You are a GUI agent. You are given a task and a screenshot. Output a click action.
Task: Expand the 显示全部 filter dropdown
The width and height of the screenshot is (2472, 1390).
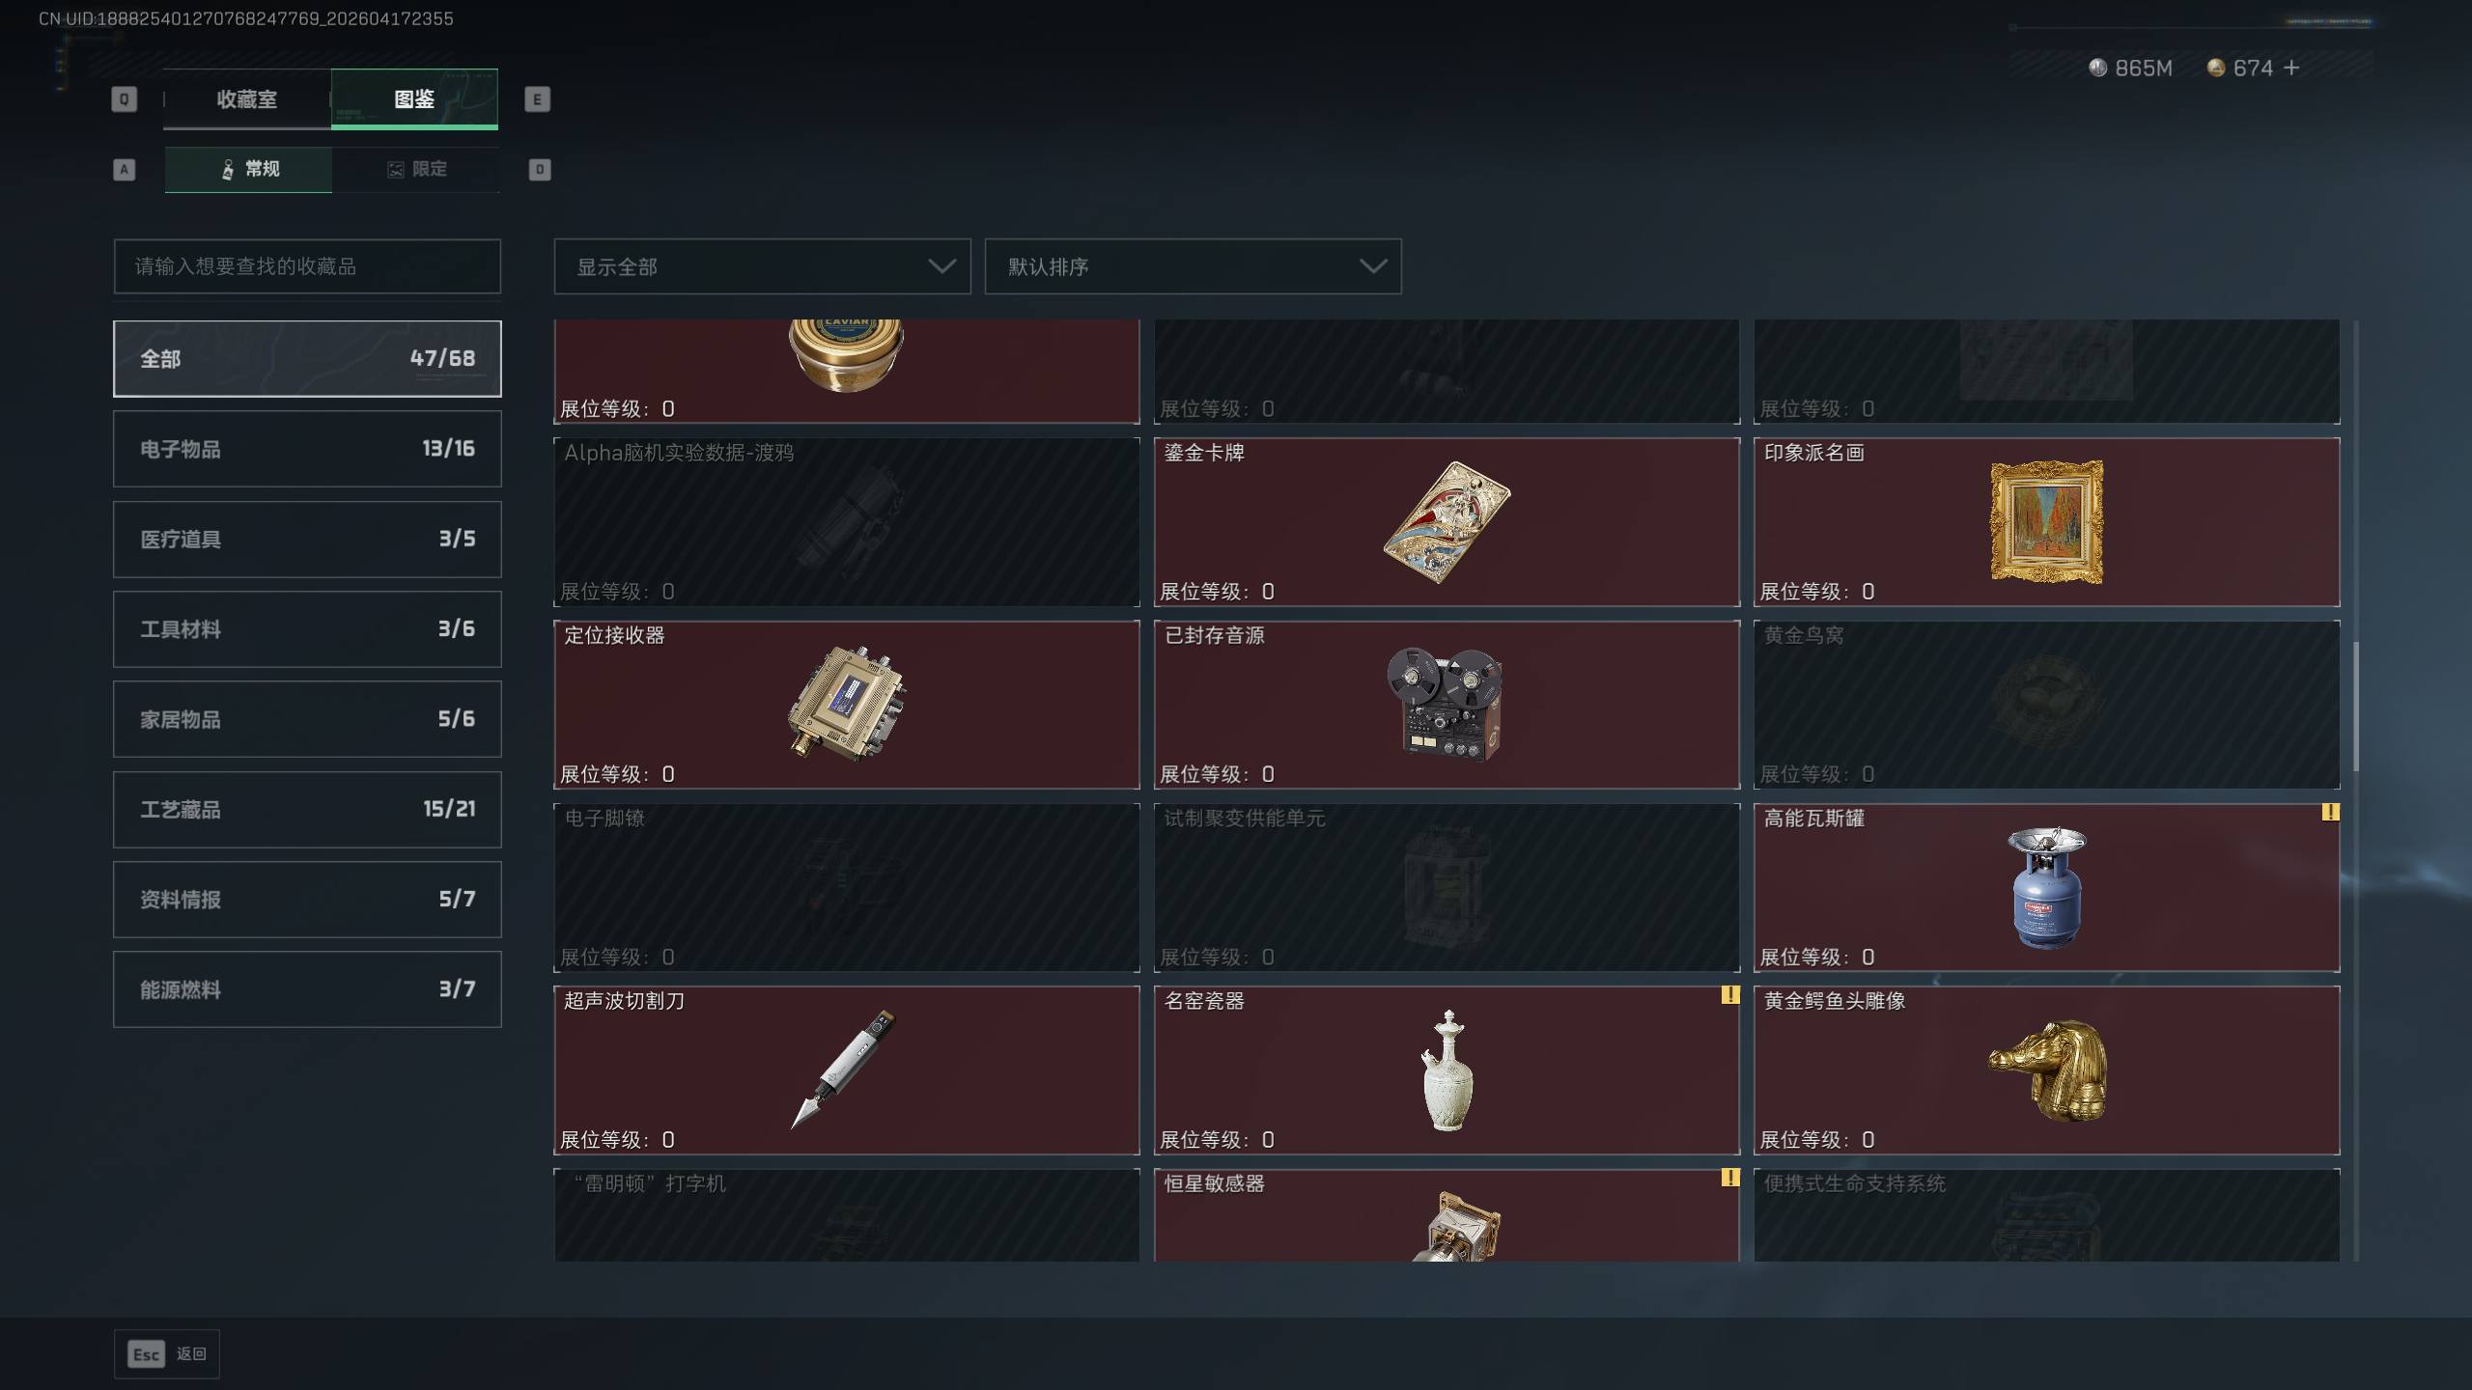[762, 266]
